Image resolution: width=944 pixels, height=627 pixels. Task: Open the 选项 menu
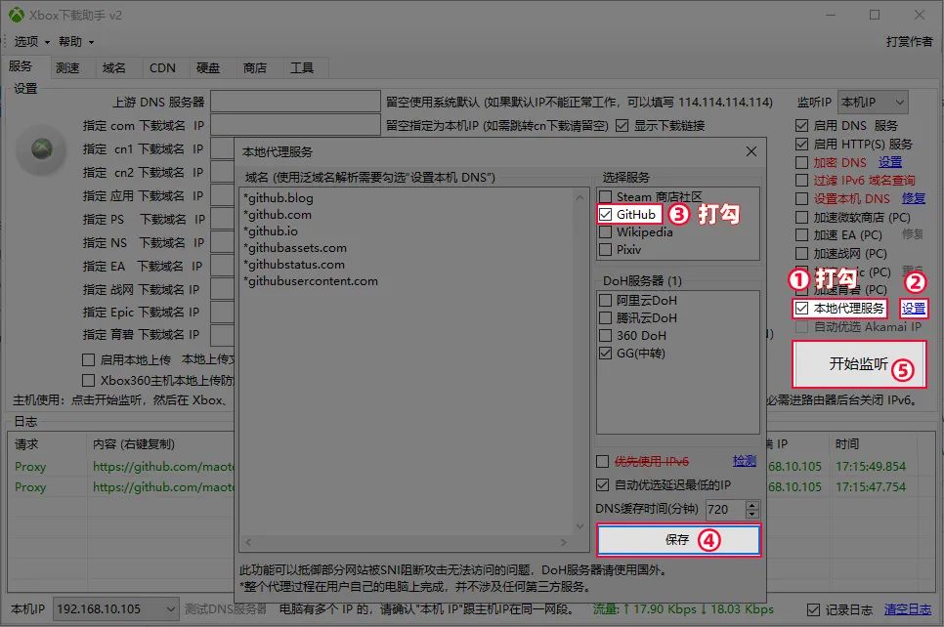point(30,42)
